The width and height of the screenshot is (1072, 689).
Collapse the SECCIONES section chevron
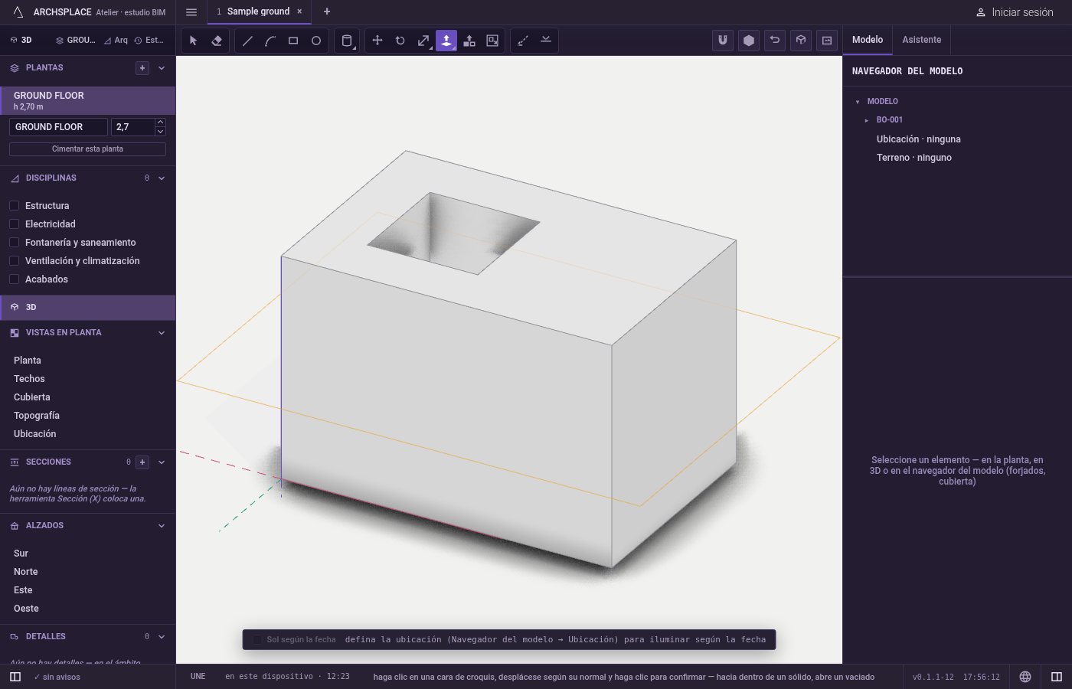[x=162, y=462]
